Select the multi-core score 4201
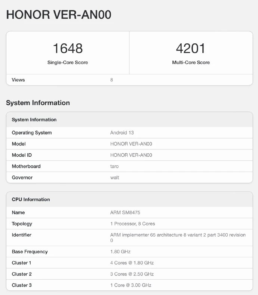The image size is (258, 295). pos(191,48)
